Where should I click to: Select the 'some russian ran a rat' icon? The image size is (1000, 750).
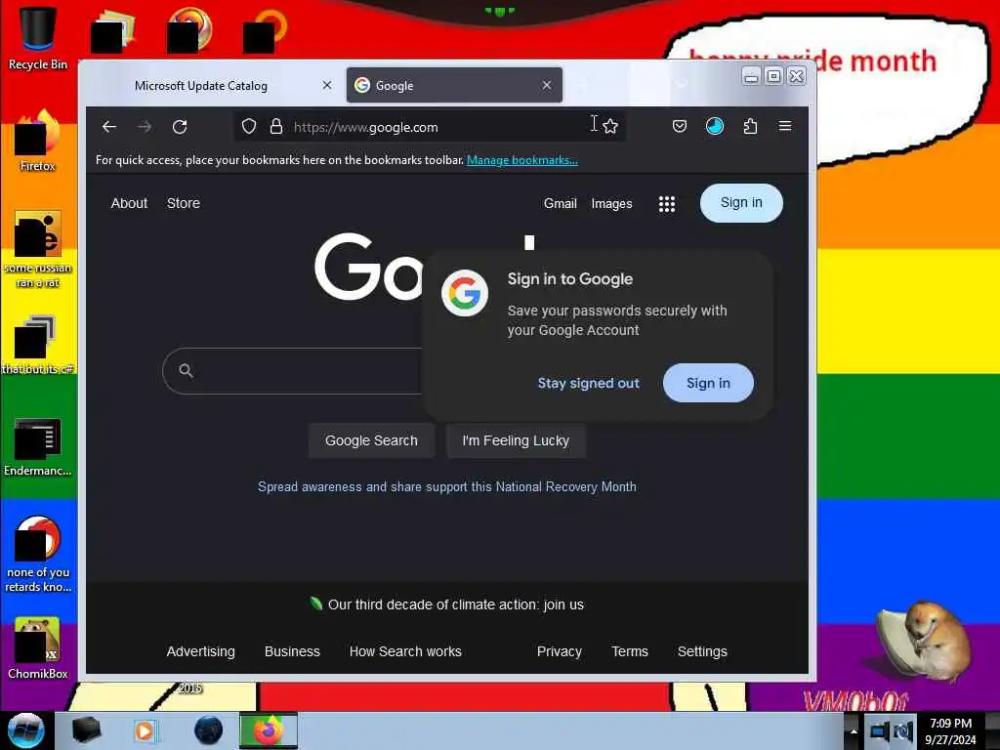click(x=38, y=249)
